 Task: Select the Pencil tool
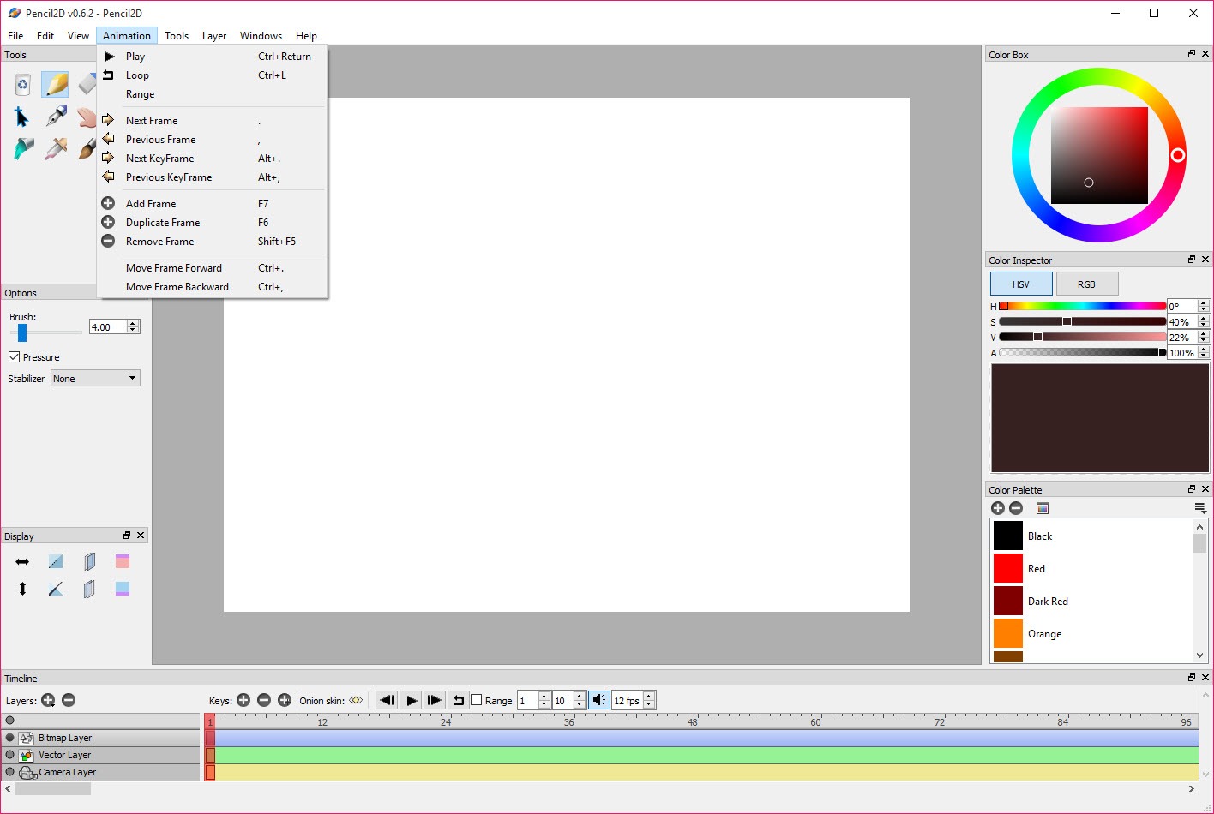[x=55, y=84]
